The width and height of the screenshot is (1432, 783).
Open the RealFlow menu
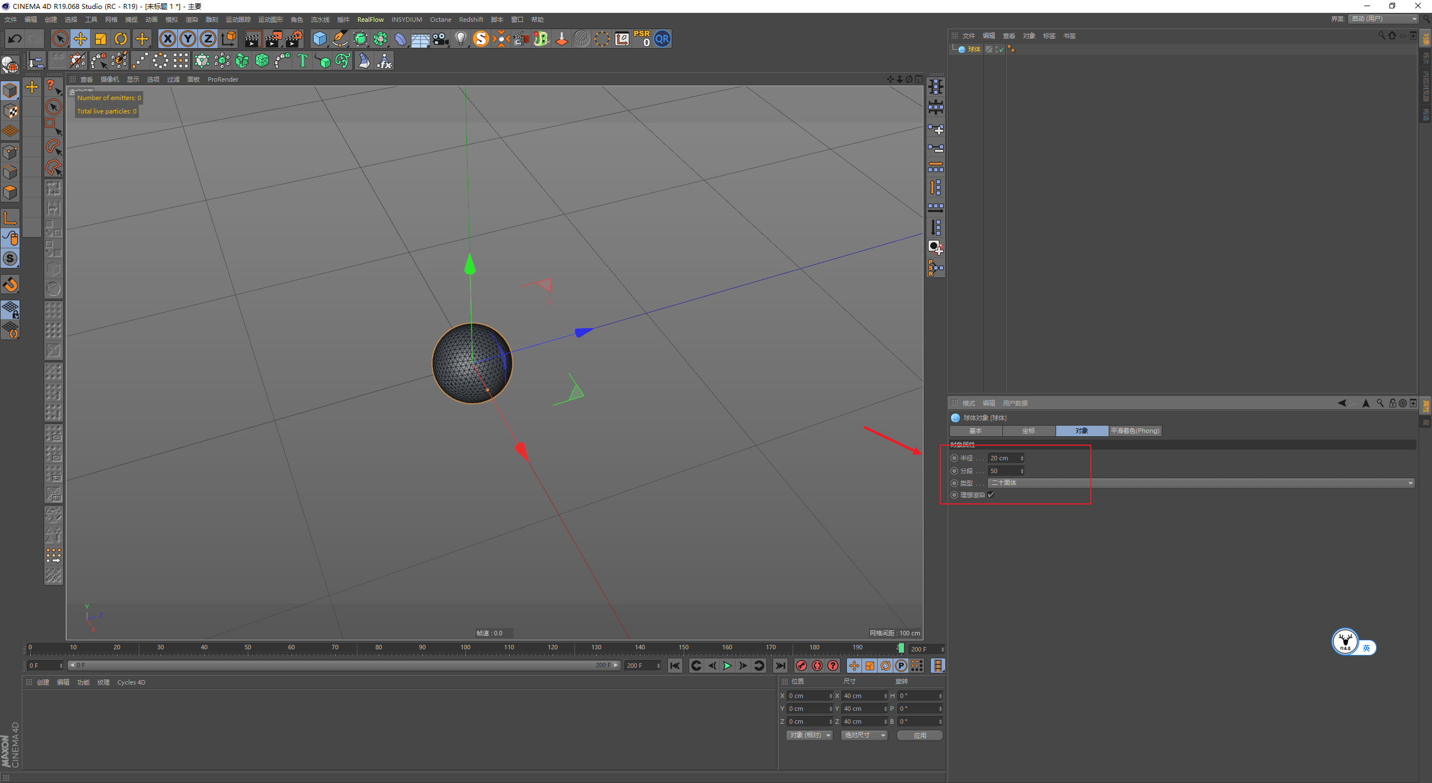click(370, 20)
